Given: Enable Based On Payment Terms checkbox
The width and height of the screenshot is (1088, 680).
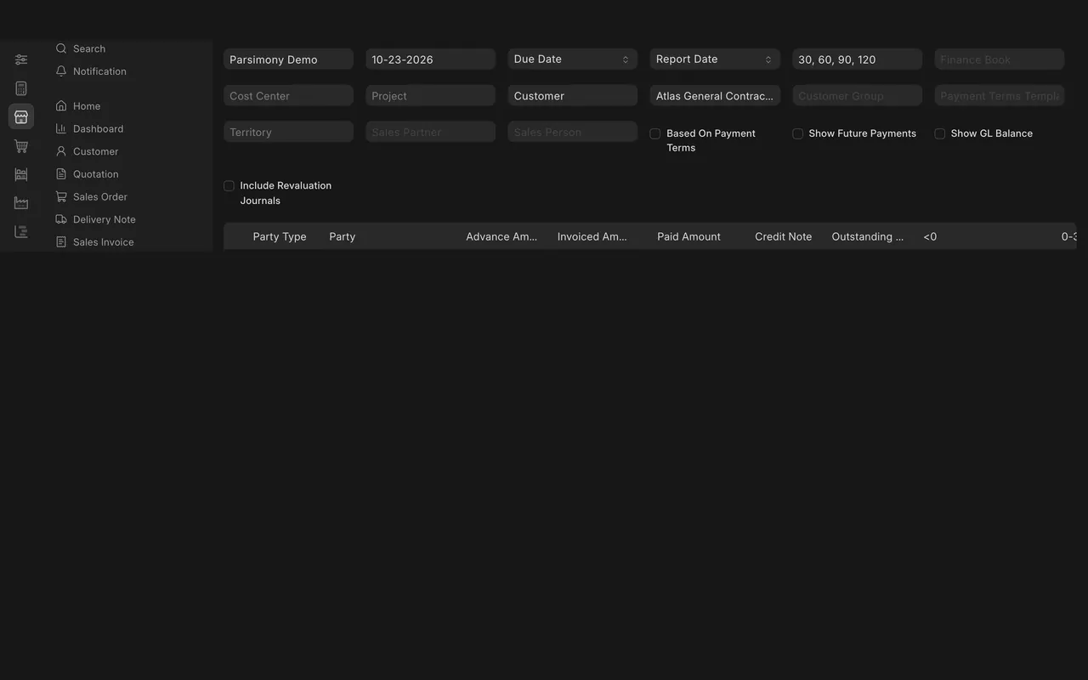Looking at the screenshot, I should click(655, 133).
